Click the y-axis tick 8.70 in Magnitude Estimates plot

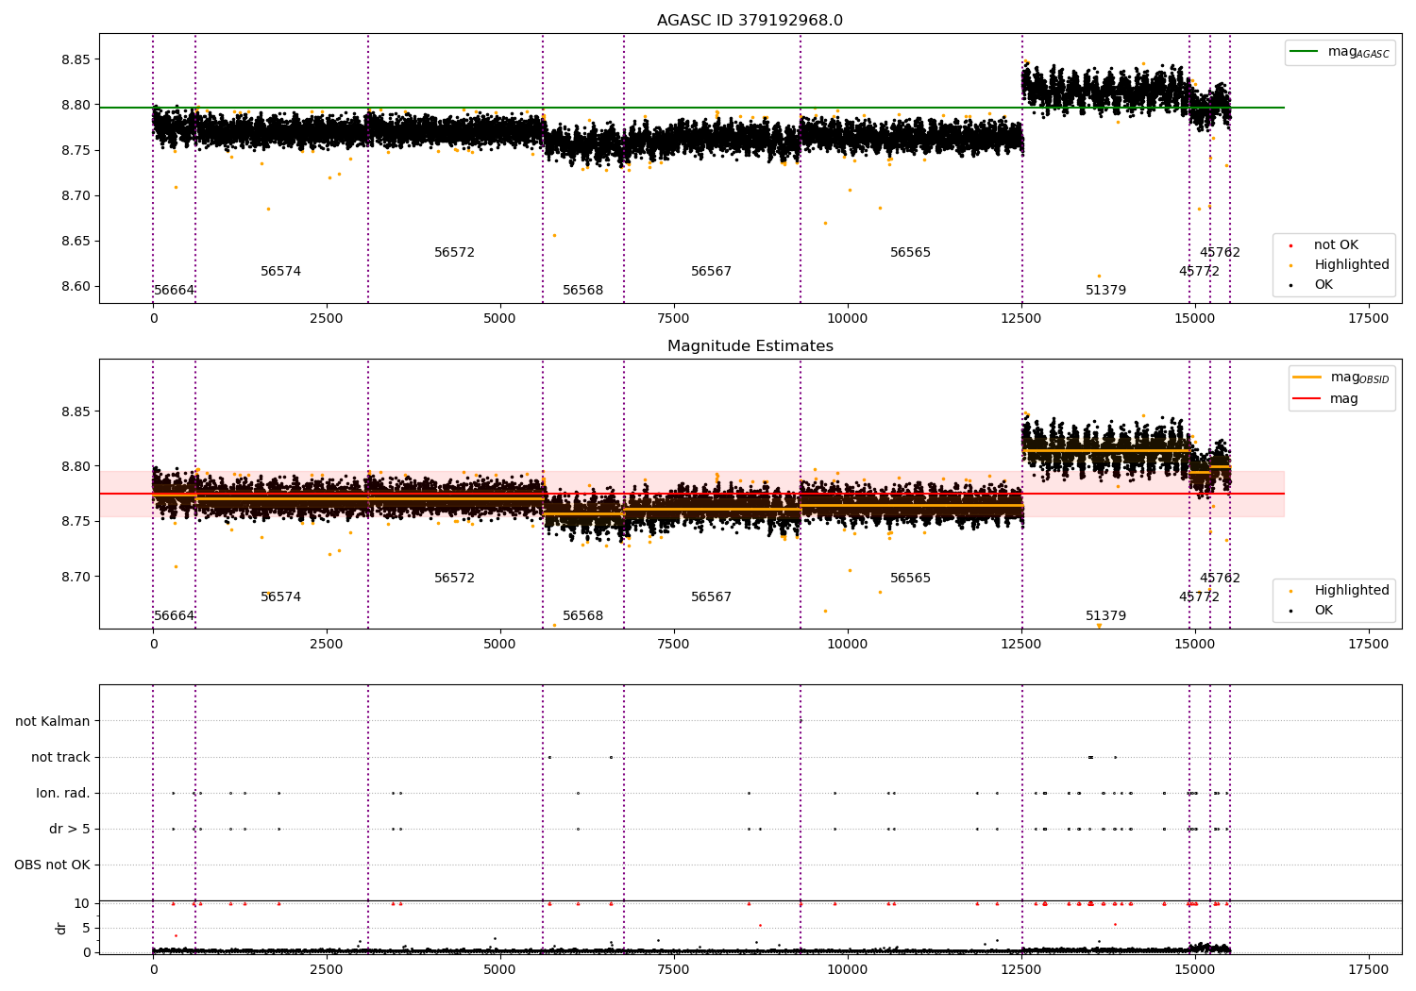click(x=74, y=577)
